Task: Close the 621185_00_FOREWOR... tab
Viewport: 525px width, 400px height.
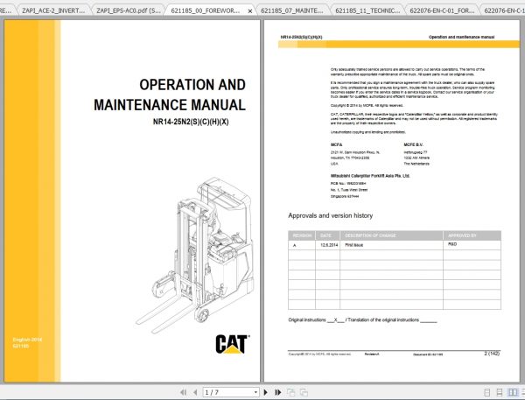Action: [x=249, y=11]
